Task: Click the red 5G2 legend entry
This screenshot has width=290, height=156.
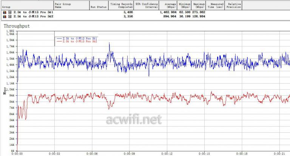Action: pos(77,41)
